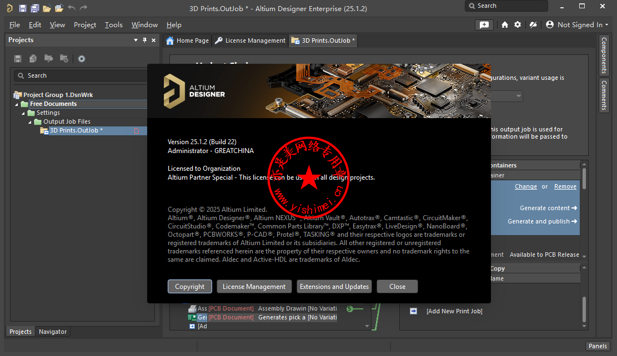Click the Generate content link
Viewport: 617px width, 356px height.
tap(548, 208)
